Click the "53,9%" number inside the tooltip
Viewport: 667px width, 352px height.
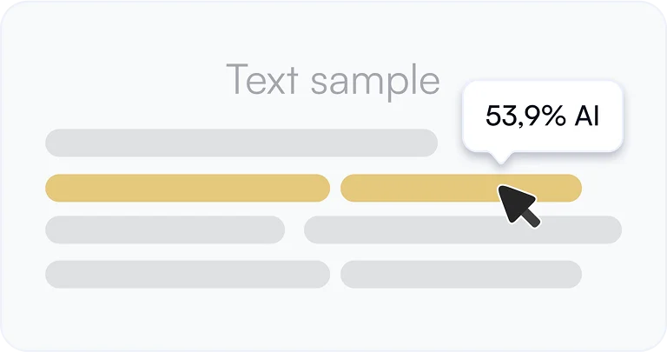coord(525,116)
